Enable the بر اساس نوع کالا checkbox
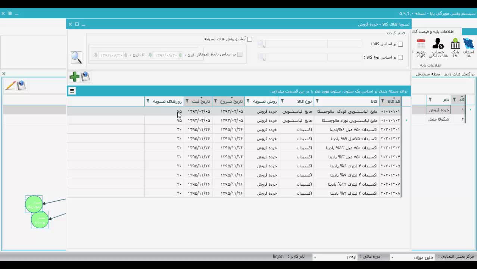477x269 pixels. 400,57
